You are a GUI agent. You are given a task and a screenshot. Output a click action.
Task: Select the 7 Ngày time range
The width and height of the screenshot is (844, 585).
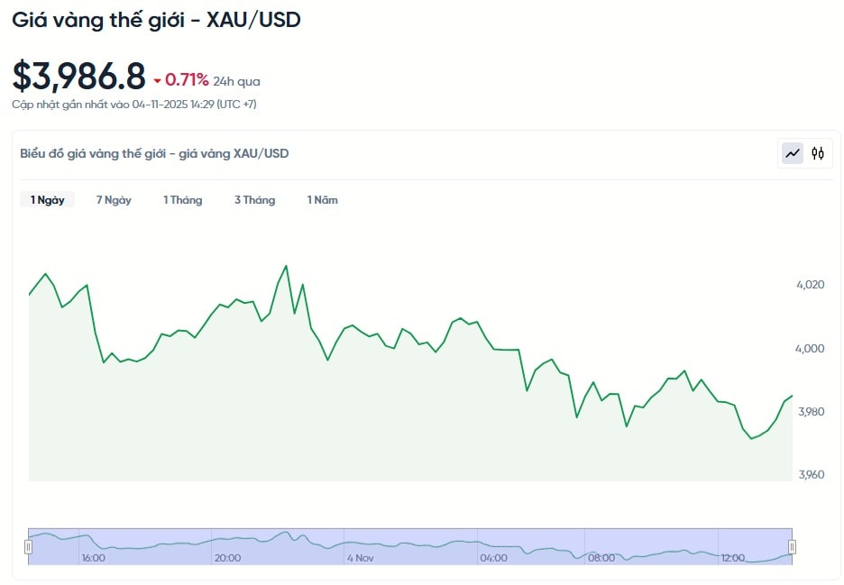[x=114, y=200]
